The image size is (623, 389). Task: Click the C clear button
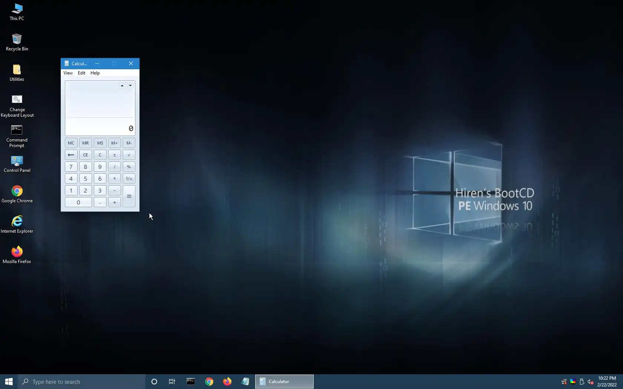point(100,155)
